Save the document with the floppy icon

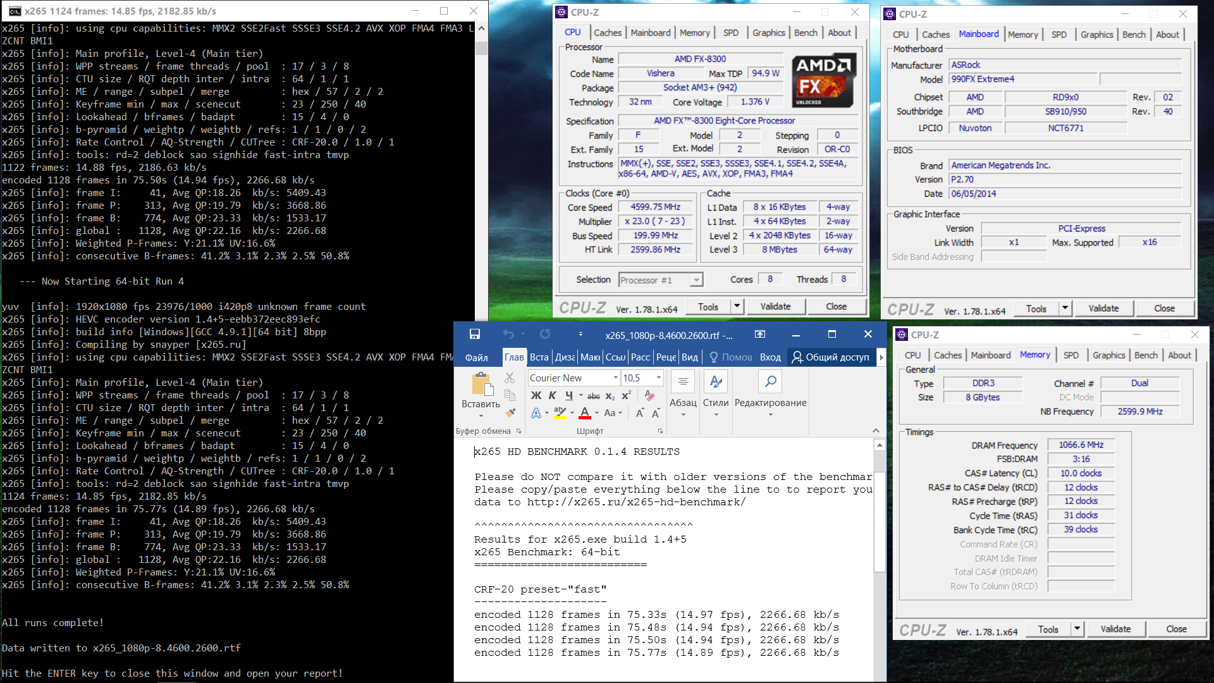click(475, 334)
